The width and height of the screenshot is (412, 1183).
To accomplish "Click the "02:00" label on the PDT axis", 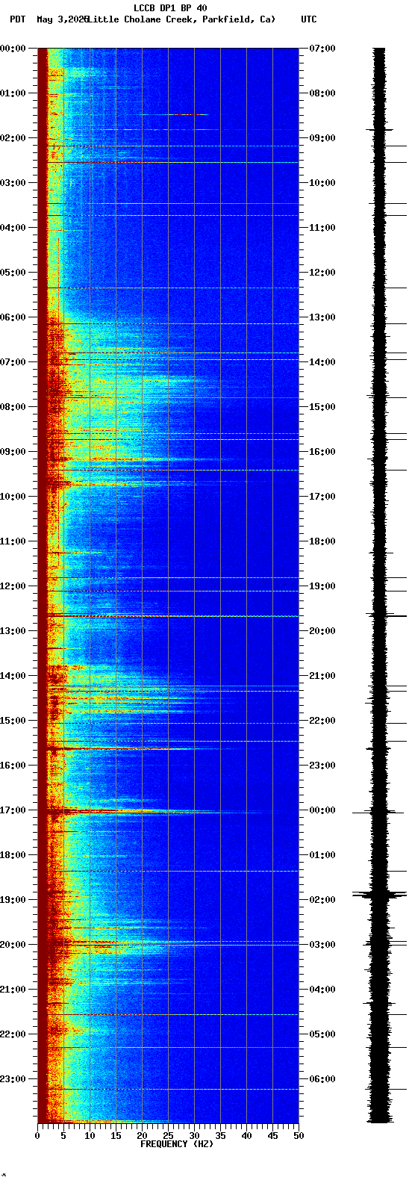I will [13, 138].
